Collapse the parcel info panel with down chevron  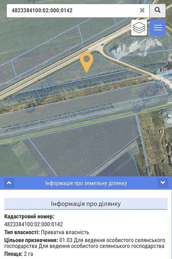163,183
